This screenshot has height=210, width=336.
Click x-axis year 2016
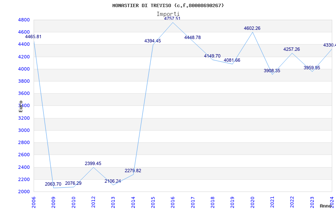[x=173, y=202]
